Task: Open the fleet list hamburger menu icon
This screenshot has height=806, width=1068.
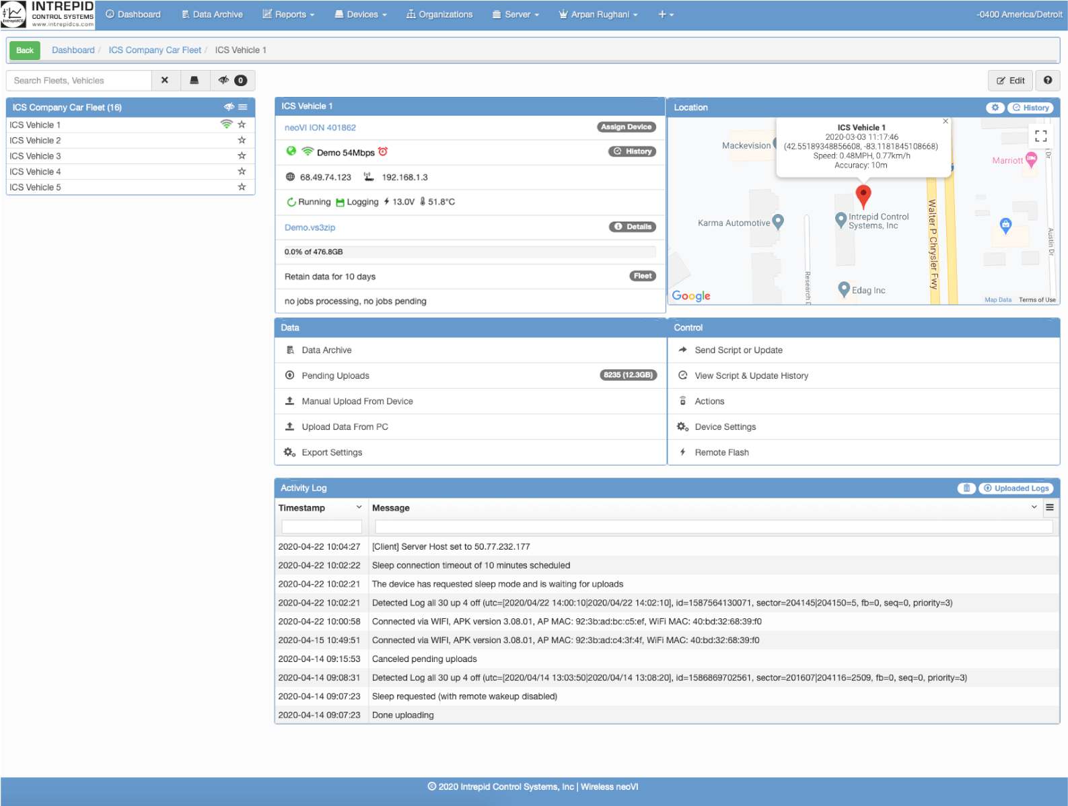Action: click(243, 108)
